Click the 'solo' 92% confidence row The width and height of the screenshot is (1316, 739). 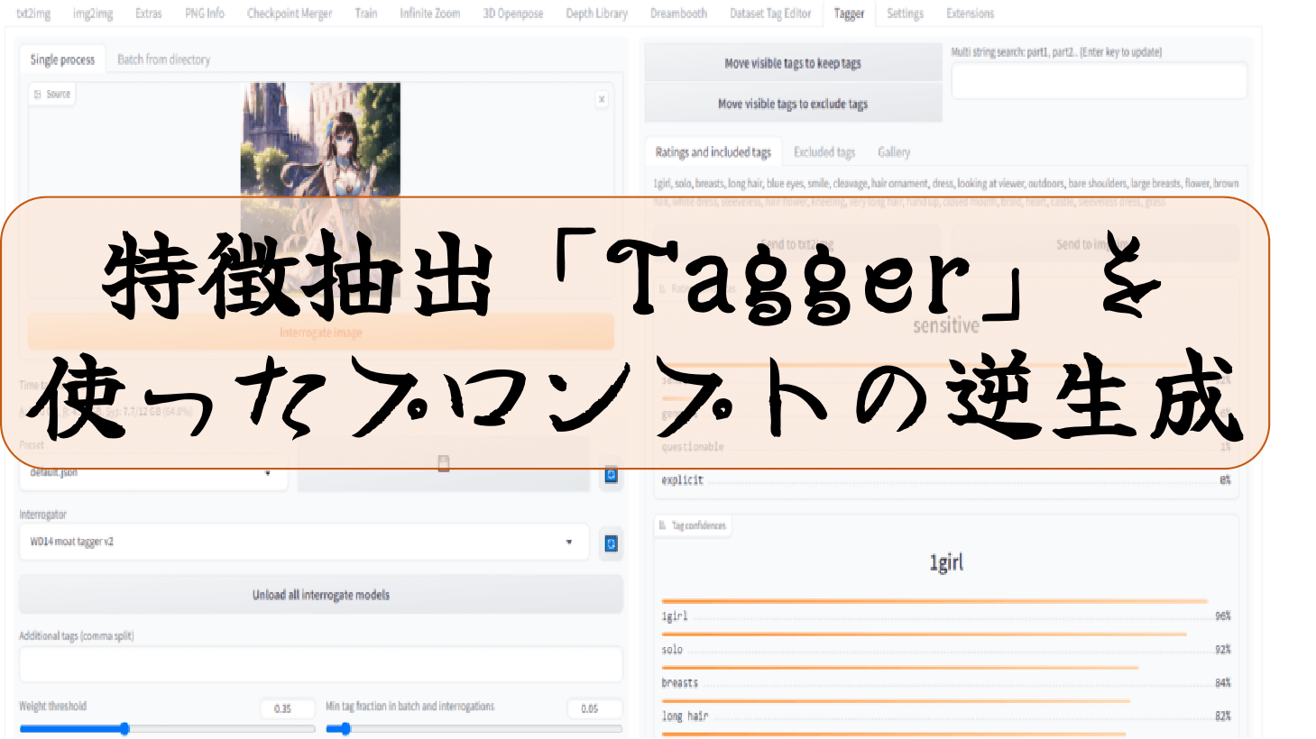tap(946, 650)
